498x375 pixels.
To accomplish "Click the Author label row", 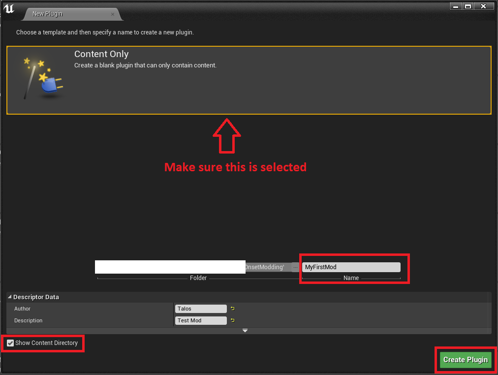I will [x=22, y=309].
